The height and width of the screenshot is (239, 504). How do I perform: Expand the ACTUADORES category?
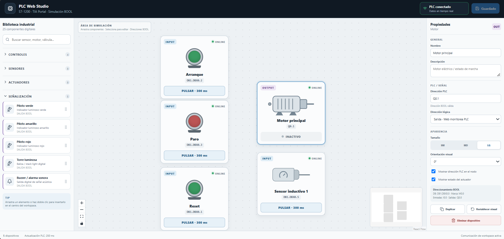point(37,82)
